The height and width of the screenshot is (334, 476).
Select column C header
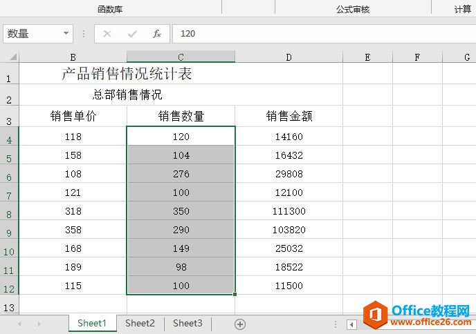click(181, 57)
